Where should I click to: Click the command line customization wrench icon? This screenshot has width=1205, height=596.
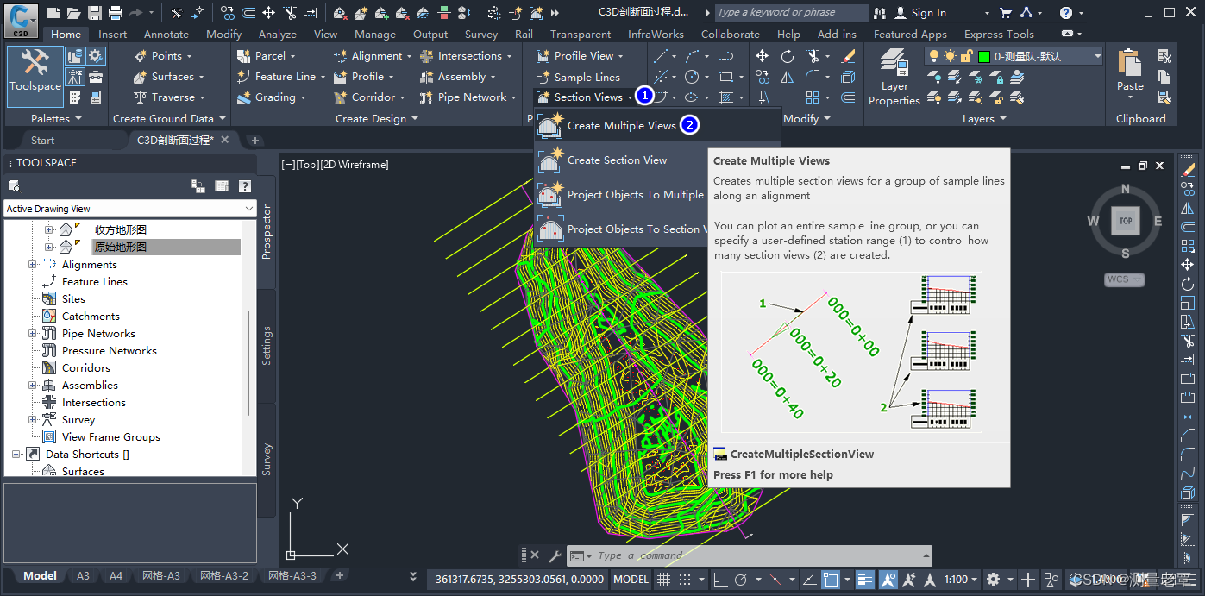[555, 555]
